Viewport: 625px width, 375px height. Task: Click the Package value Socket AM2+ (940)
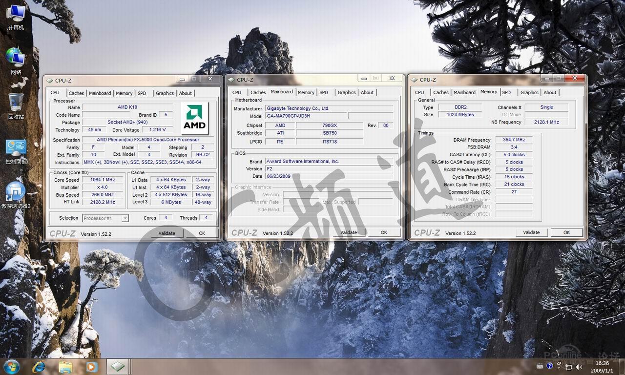pos(127,122)
